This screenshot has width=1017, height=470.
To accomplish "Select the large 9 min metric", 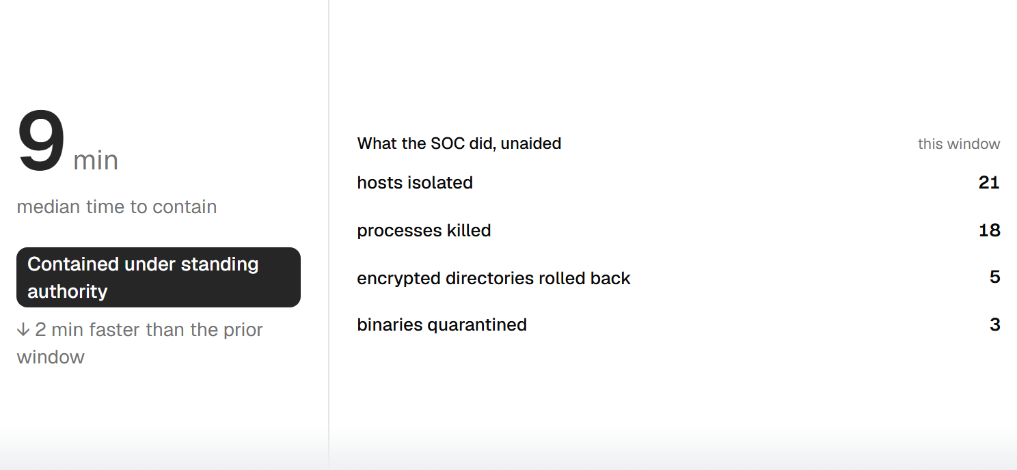I will coord(68,144).
